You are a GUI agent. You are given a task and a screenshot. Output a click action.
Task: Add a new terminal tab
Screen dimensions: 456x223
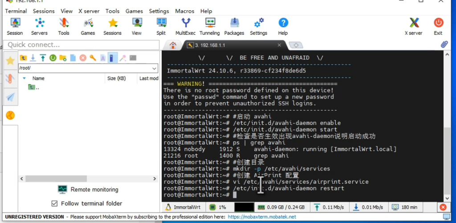pos(296,45)
